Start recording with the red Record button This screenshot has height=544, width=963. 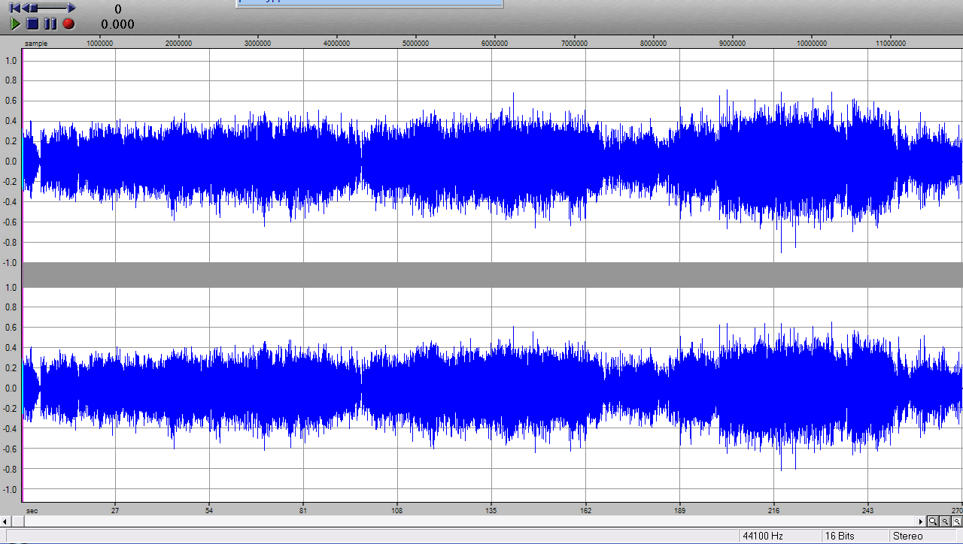pos(68,24)
